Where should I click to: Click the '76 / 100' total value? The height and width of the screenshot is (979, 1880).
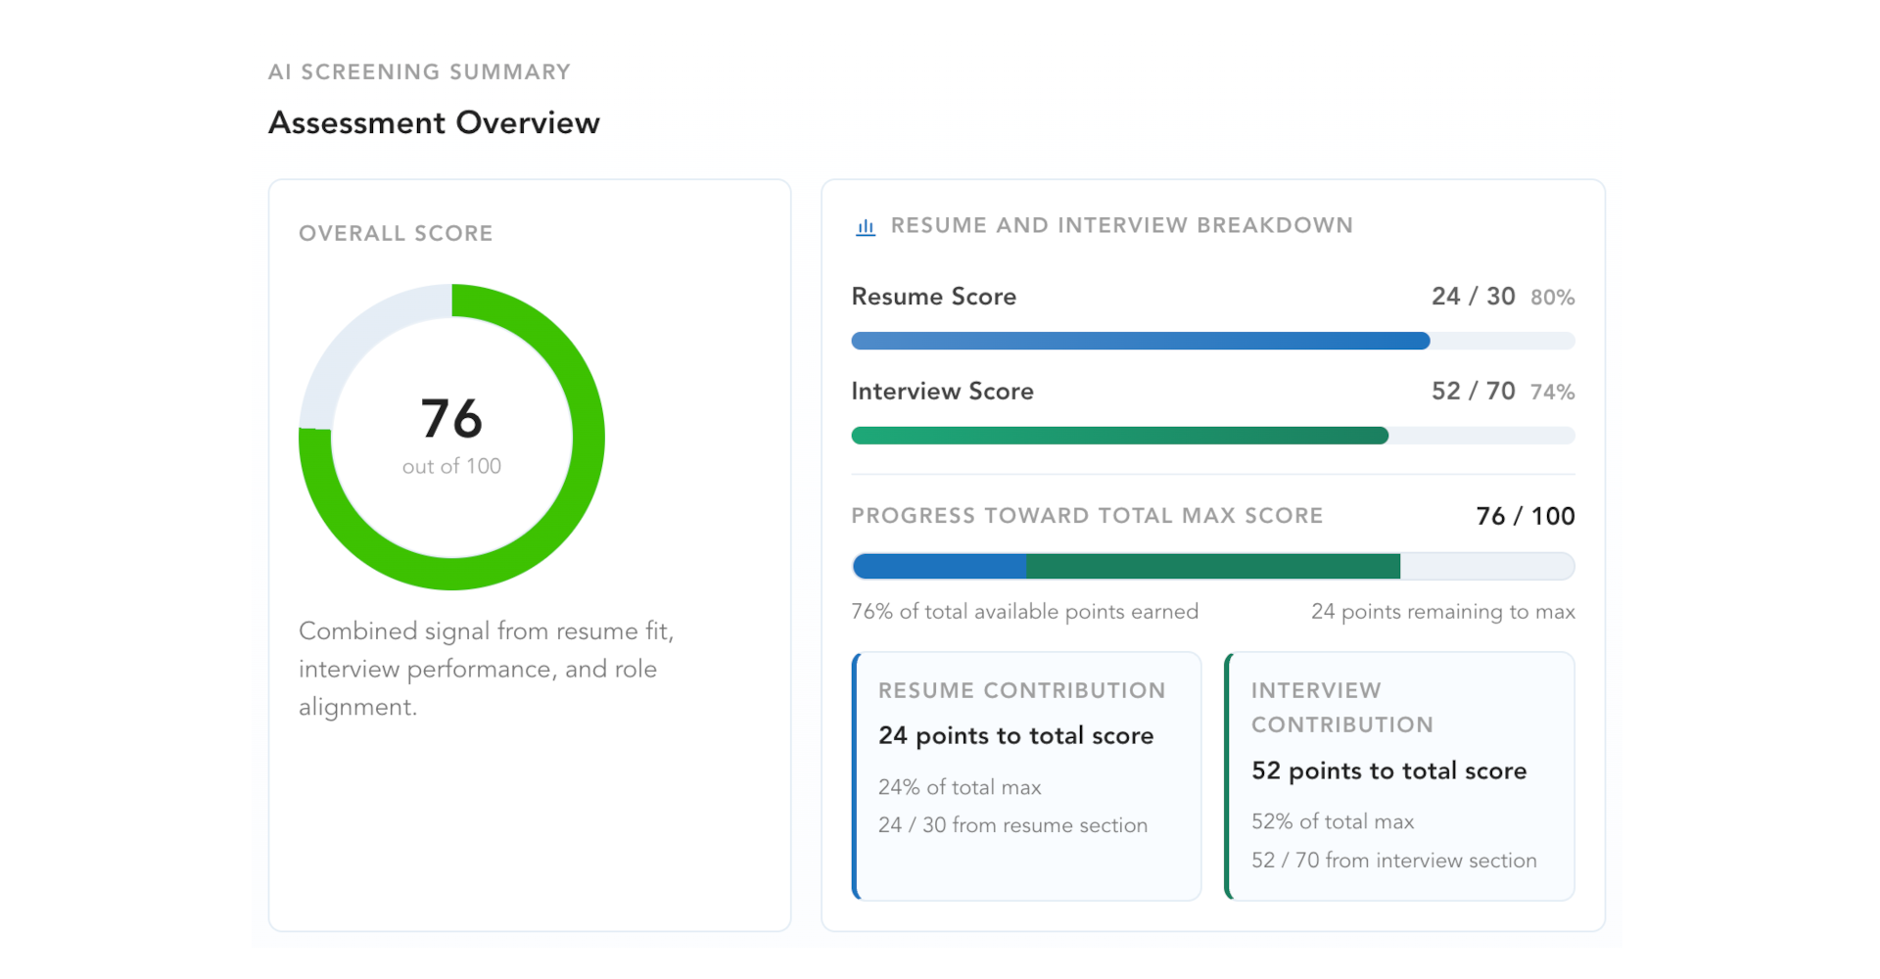(1526, 516)
